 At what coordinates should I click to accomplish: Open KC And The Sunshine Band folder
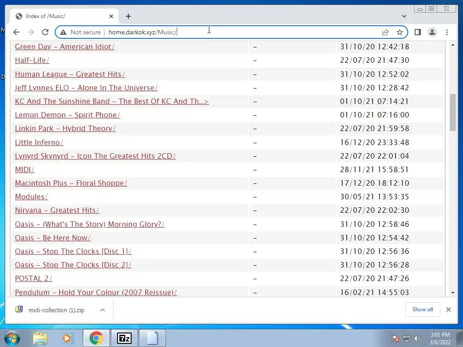[x=112, y=101]
